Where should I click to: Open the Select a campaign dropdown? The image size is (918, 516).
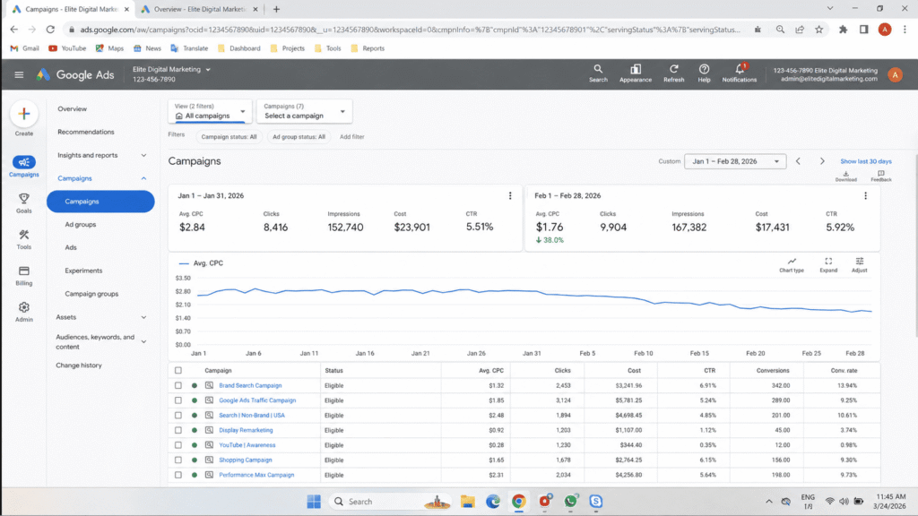[305, 111]
